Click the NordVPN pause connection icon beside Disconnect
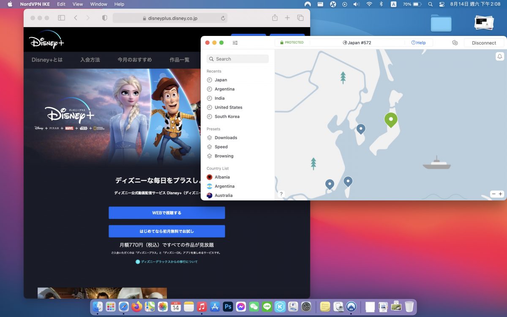507x317 pixels. coord(455,43)
